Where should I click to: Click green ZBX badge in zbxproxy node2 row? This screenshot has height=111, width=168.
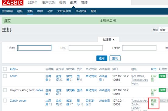[162, 90]
